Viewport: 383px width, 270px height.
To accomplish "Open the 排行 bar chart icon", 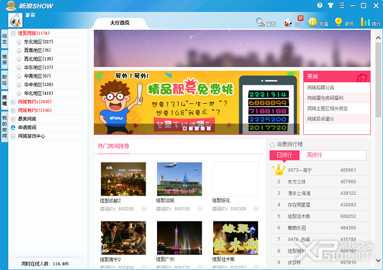I will pos(365,22).
